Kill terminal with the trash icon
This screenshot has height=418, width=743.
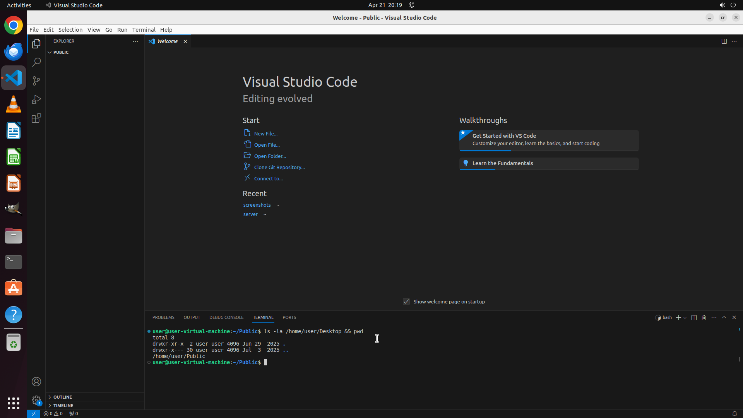point(704,317)
